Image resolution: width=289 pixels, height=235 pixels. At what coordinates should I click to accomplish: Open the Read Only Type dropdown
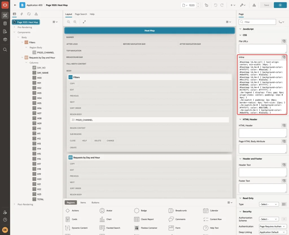point(269,204)
